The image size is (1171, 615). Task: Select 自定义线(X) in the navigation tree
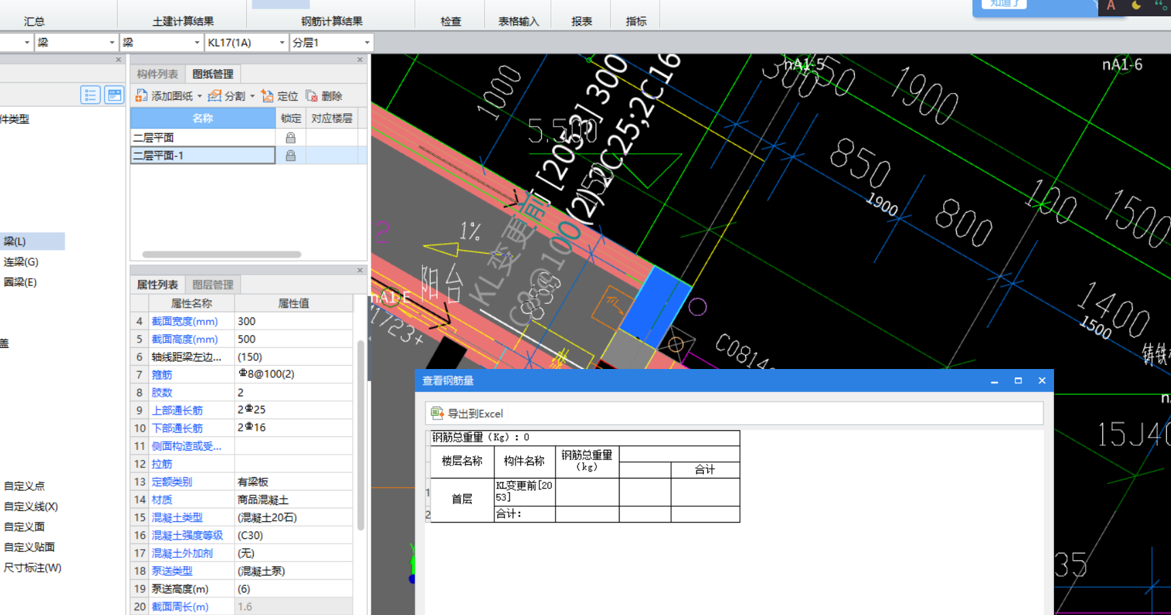(31, 506)
